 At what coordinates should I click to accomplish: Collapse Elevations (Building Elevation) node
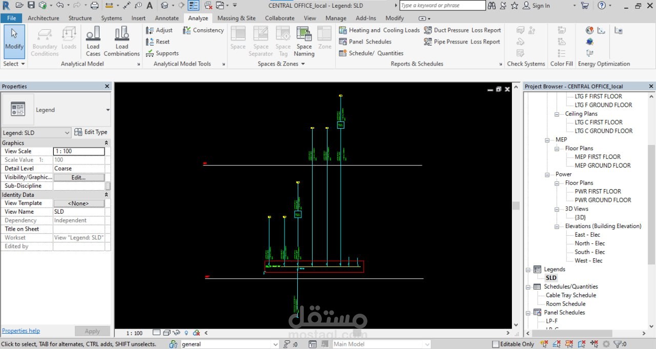557,227
